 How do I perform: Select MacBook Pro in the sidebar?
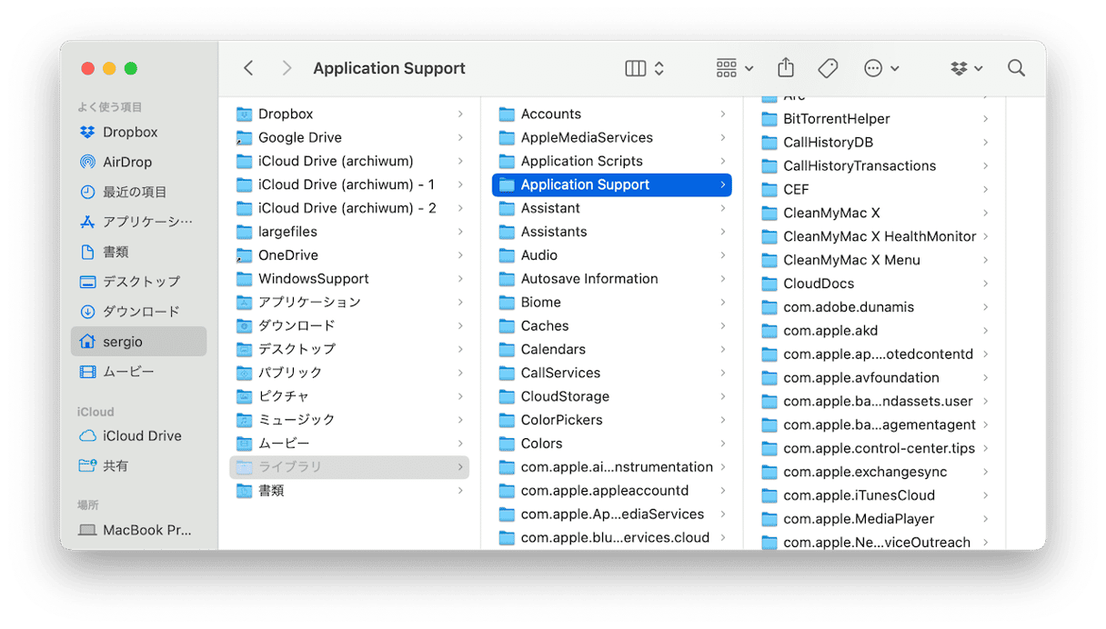tap(138, 530)
